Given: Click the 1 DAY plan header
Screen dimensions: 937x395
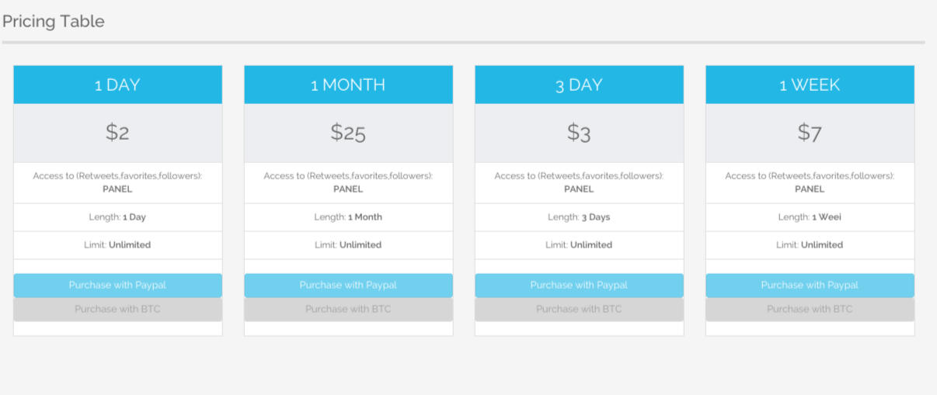Looking at the screenshot, I should click(117, 85).
